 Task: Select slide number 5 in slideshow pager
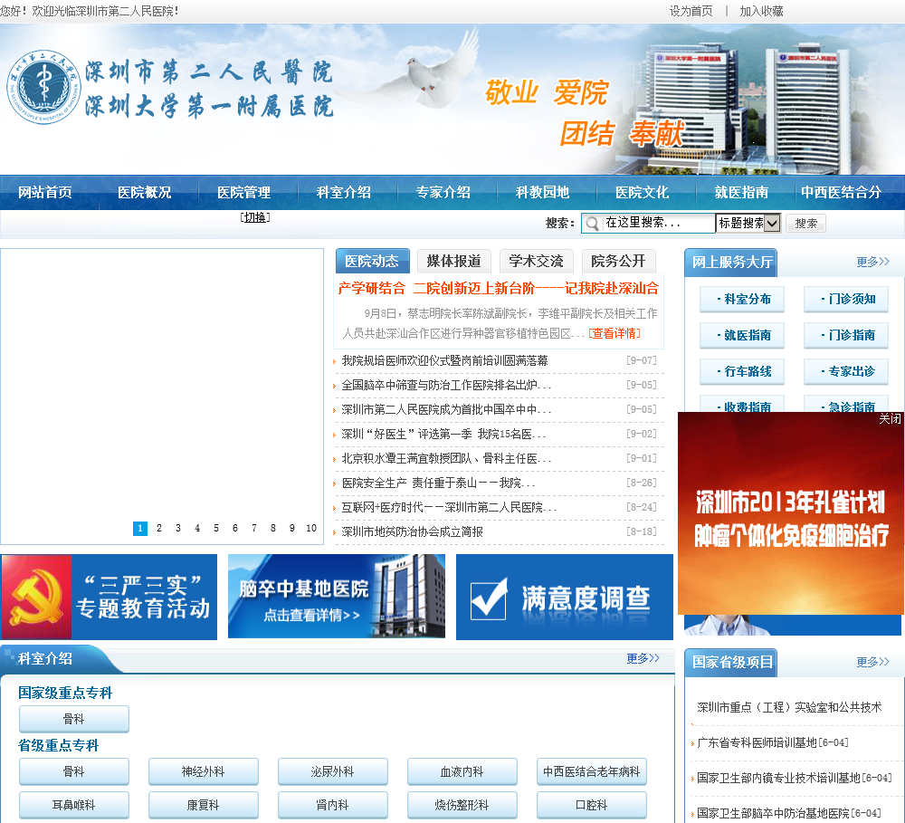tap(216, 529)
